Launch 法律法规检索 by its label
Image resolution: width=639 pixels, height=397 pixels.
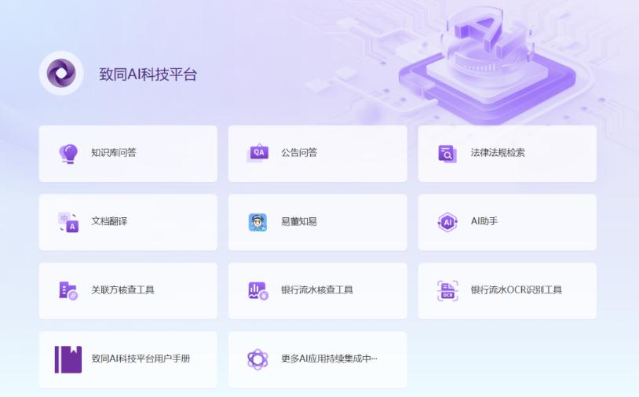pyautogui.click(x=498, y=153)
